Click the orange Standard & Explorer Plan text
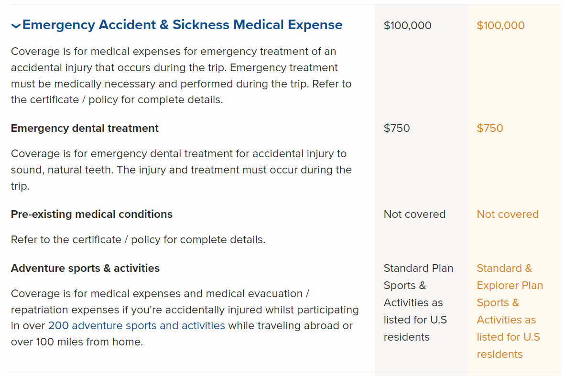 [x=509, y=311]
